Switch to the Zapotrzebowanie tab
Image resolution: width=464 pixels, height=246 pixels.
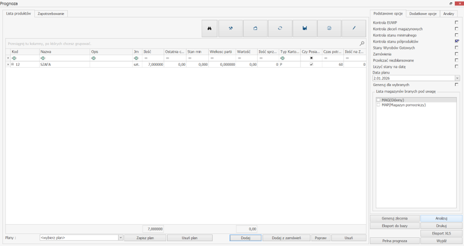coord(52,14)
